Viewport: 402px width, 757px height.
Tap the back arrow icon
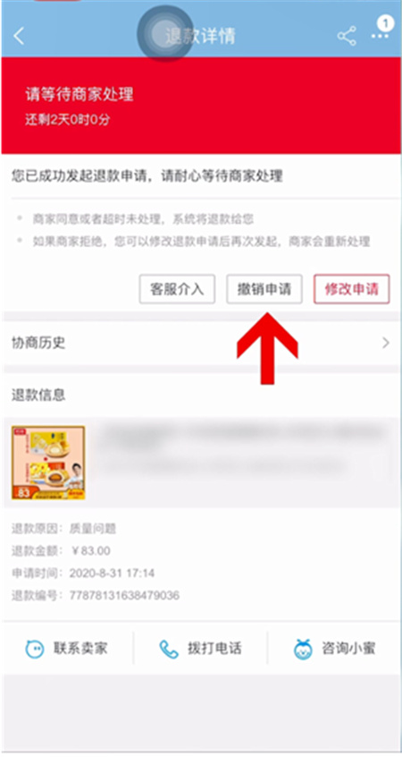(x=19, y=36)
